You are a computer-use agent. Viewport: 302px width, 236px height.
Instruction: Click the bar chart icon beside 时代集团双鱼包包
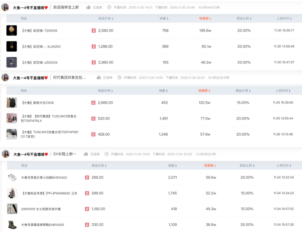[x=99, y=77]
